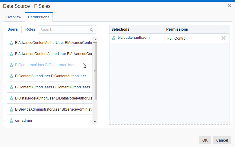Click the user list scrollbar thumb
The width and height of the screenshot is (235, 147).
pyautogui.click(x=95, y=71)
